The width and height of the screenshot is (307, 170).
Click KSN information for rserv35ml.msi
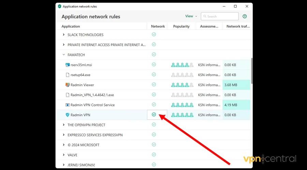point(209,65)
